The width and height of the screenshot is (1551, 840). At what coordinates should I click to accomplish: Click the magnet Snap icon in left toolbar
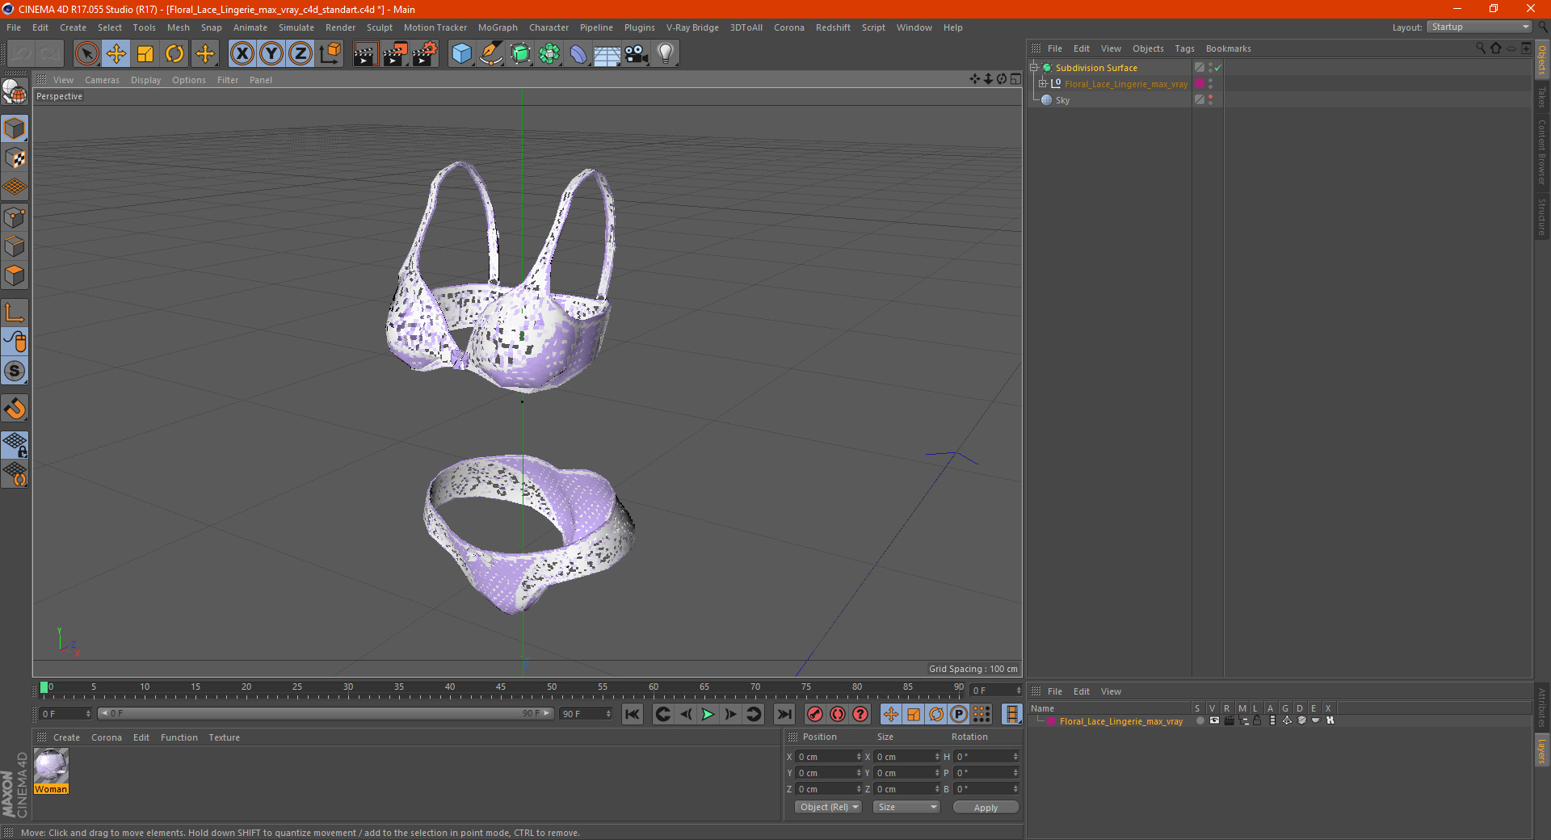click(x=15, y=408)
